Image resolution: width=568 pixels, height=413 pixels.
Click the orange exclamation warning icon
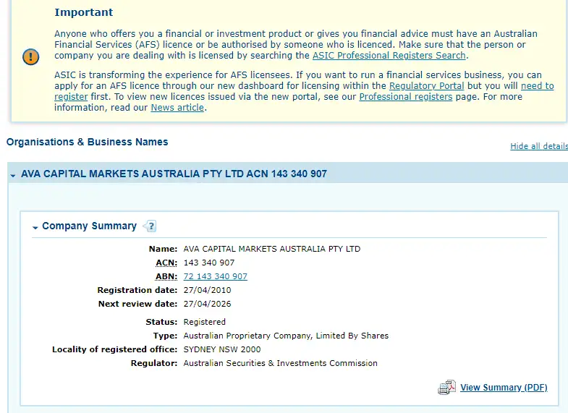pos(31,56)
